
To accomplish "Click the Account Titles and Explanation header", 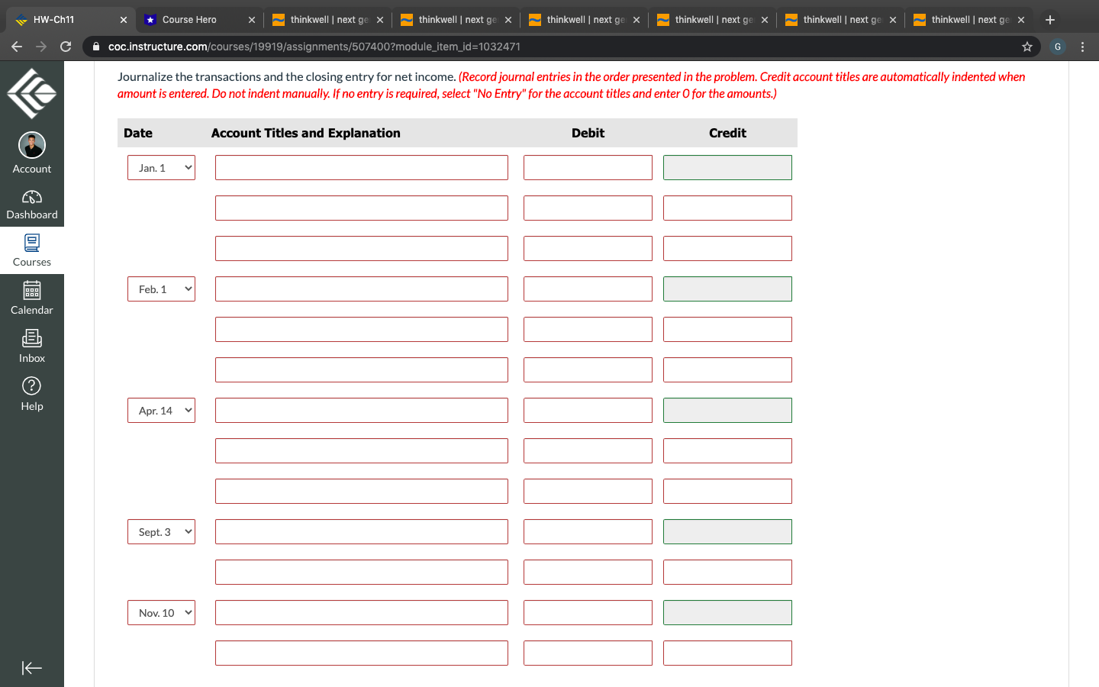I will tap(305, 133).
